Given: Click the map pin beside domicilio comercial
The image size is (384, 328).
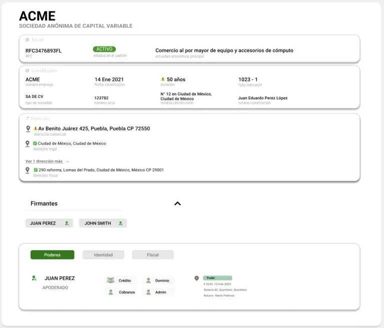Looking at the screenshot, I should pyautogui.click(x=28, y=129).
